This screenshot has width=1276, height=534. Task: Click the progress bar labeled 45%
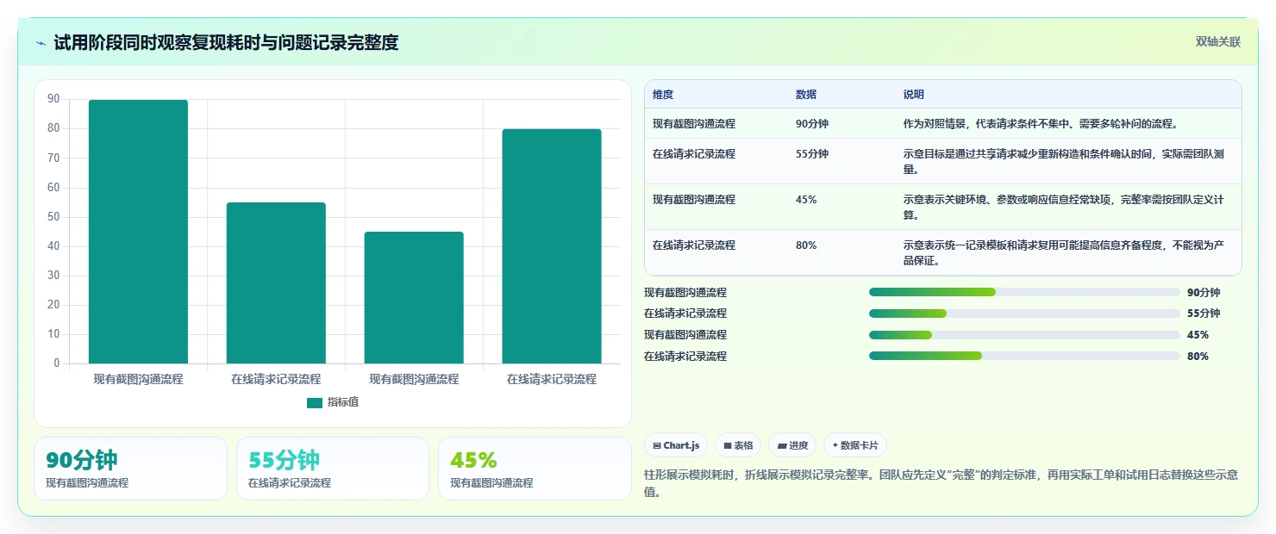pyautogui.click(x=1024, y=335)
